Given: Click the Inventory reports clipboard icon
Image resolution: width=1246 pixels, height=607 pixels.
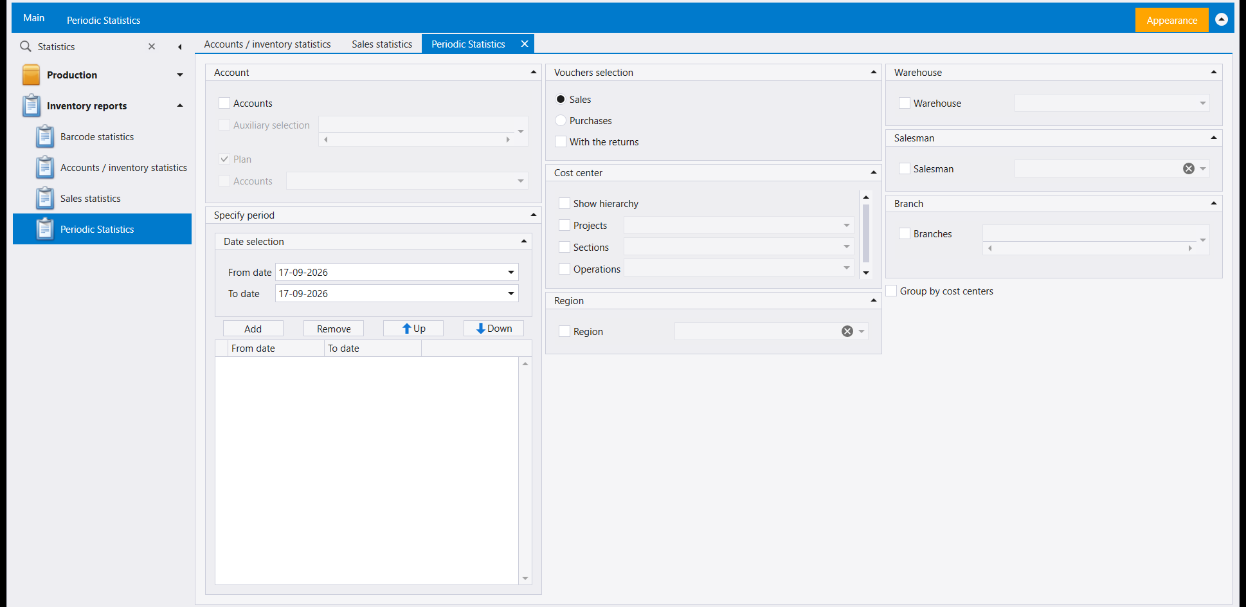Looking at the screenshot, I should click(31, 105).
